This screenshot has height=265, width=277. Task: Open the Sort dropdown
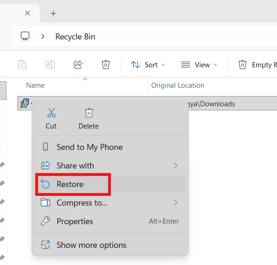pyautogui.click(x=148, y=65)
